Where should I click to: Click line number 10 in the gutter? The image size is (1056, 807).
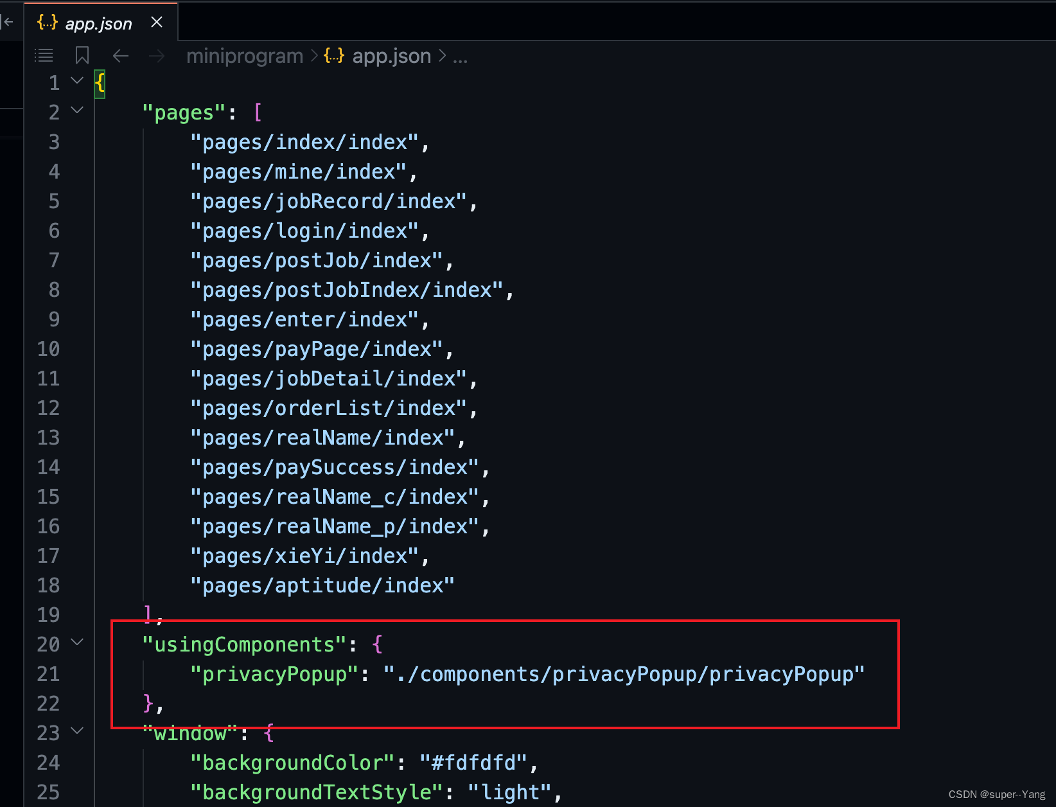pyautogui.click(x=48, y=350)
